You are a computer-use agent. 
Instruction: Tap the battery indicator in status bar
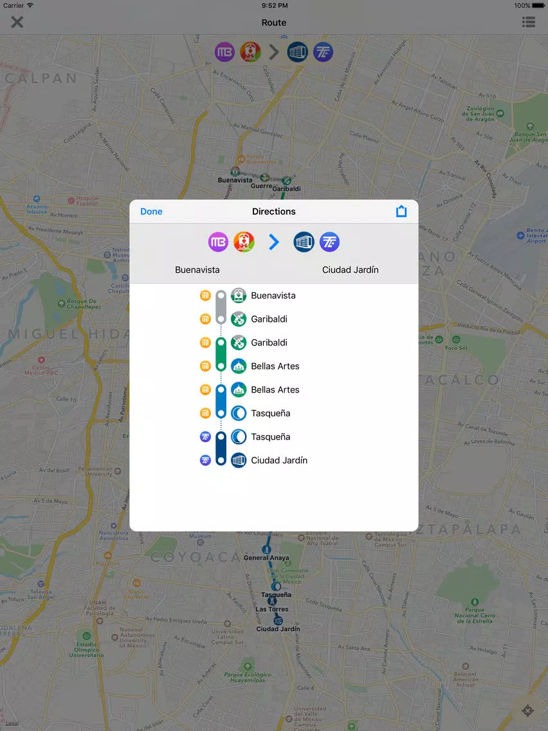point(538,6)
